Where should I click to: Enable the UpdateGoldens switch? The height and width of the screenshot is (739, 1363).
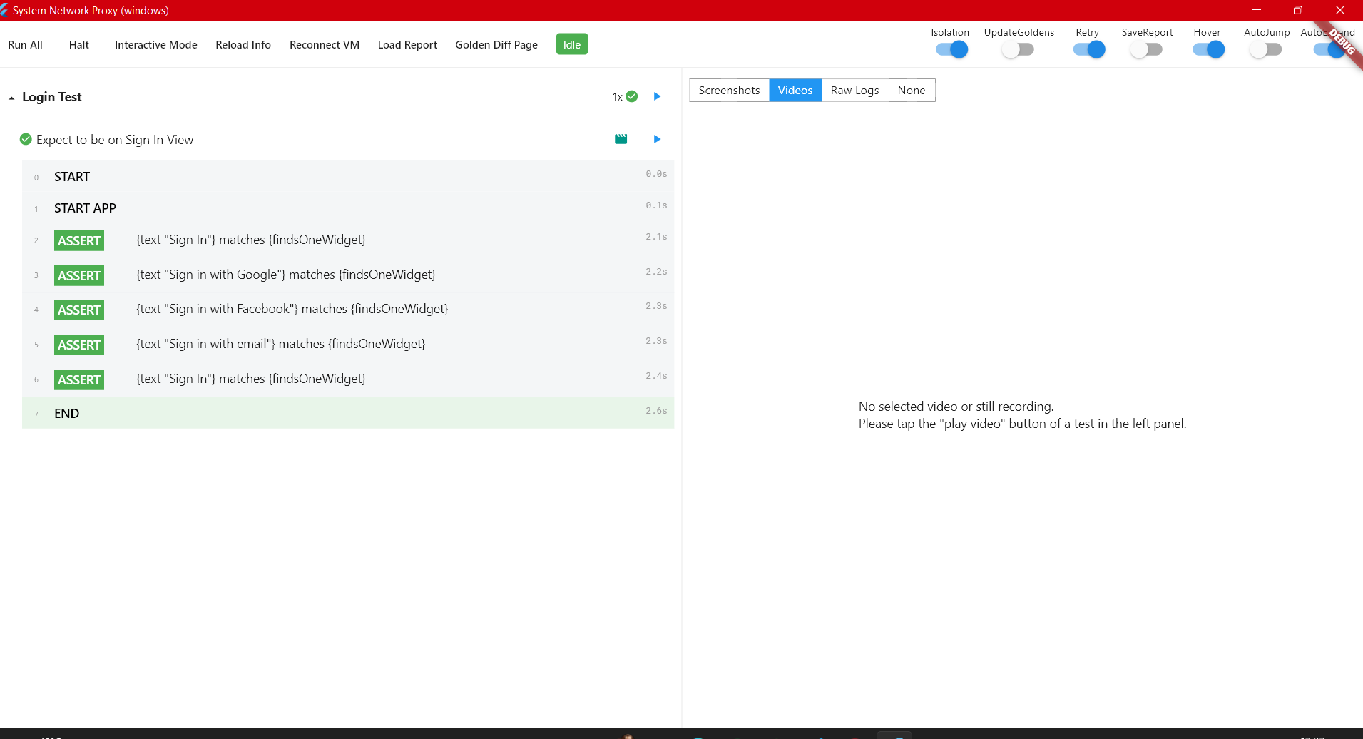[x=1018, y=49]
